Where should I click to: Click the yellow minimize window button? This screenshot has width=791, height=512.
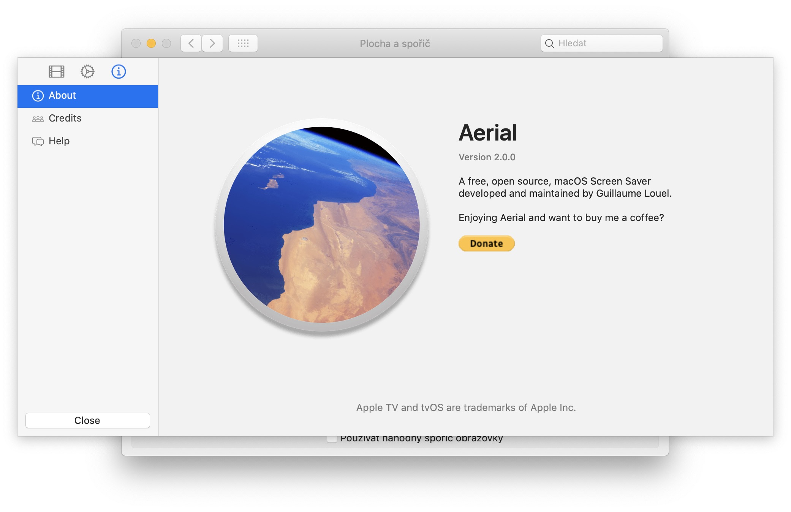(x=151, y=43)
